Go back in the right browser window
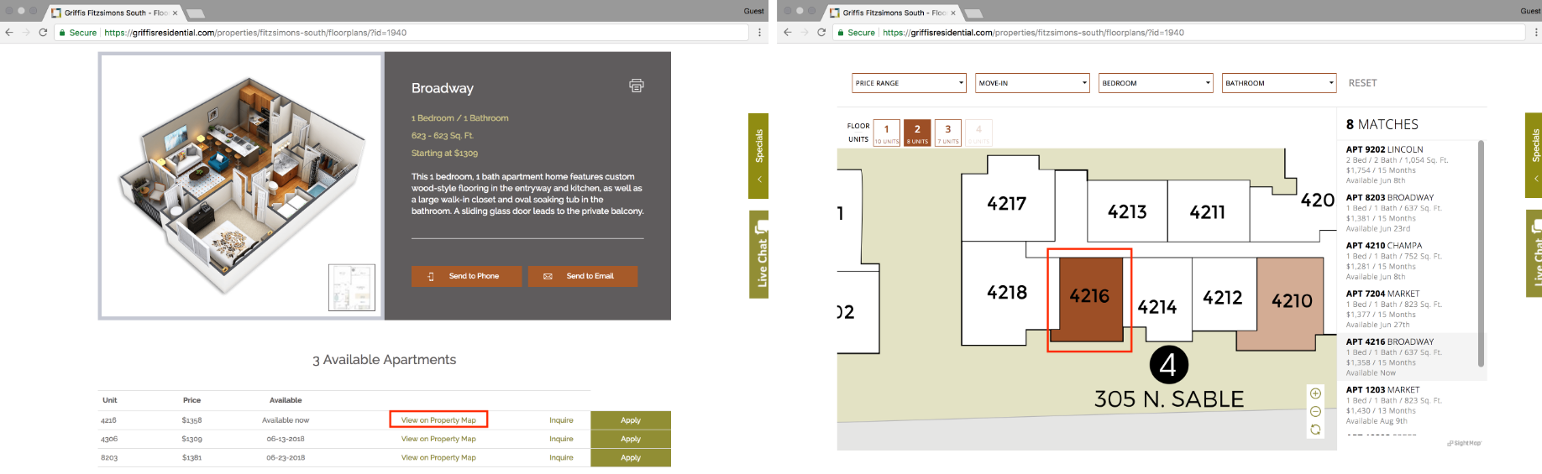This screenshot has height=474, width=1542. coord(787,33)
